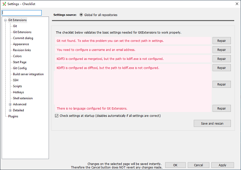Select Shell extension settings
Viewport: 241px width, 170px height.
(23, 98)
